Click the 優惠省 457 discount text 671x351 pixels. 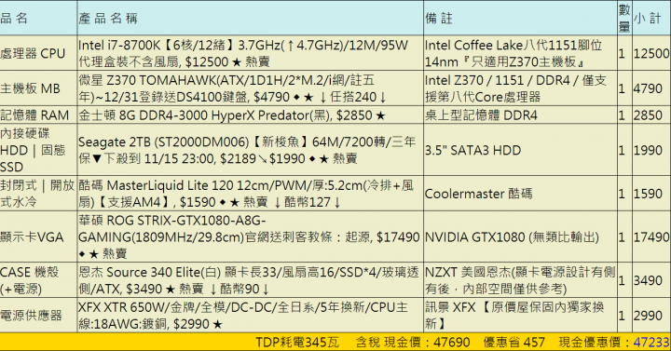(514, 342)
